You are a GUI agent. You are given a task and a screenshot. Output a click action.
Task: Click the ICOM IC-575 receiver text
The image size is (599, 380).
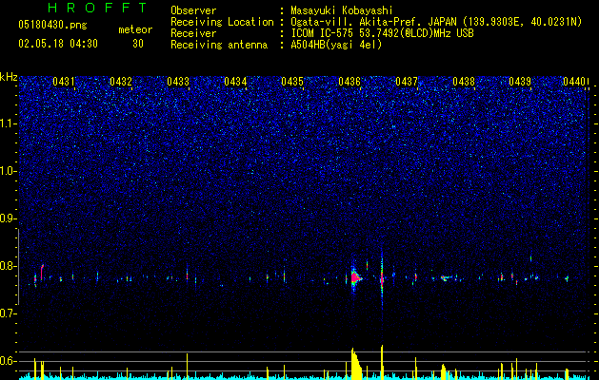coord(382,33)
